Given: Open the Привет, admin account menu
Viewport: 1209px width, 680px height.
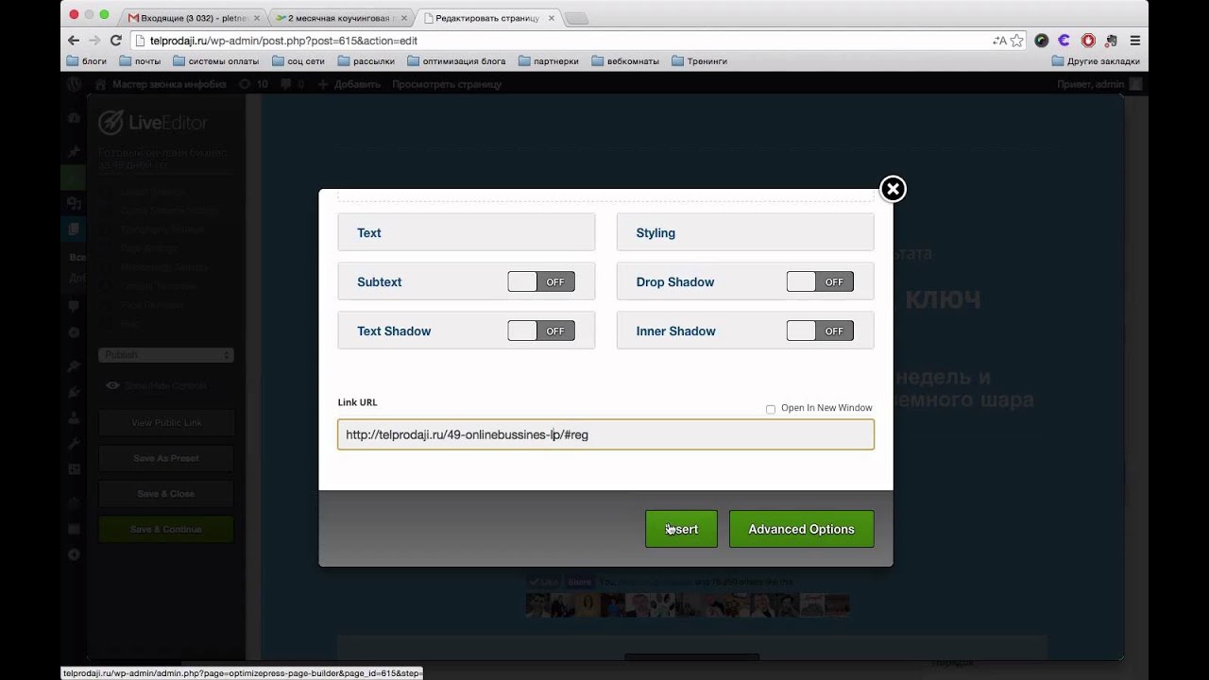Looking at the screenshot, I should pyautogui.click(x=1099, y=84).
